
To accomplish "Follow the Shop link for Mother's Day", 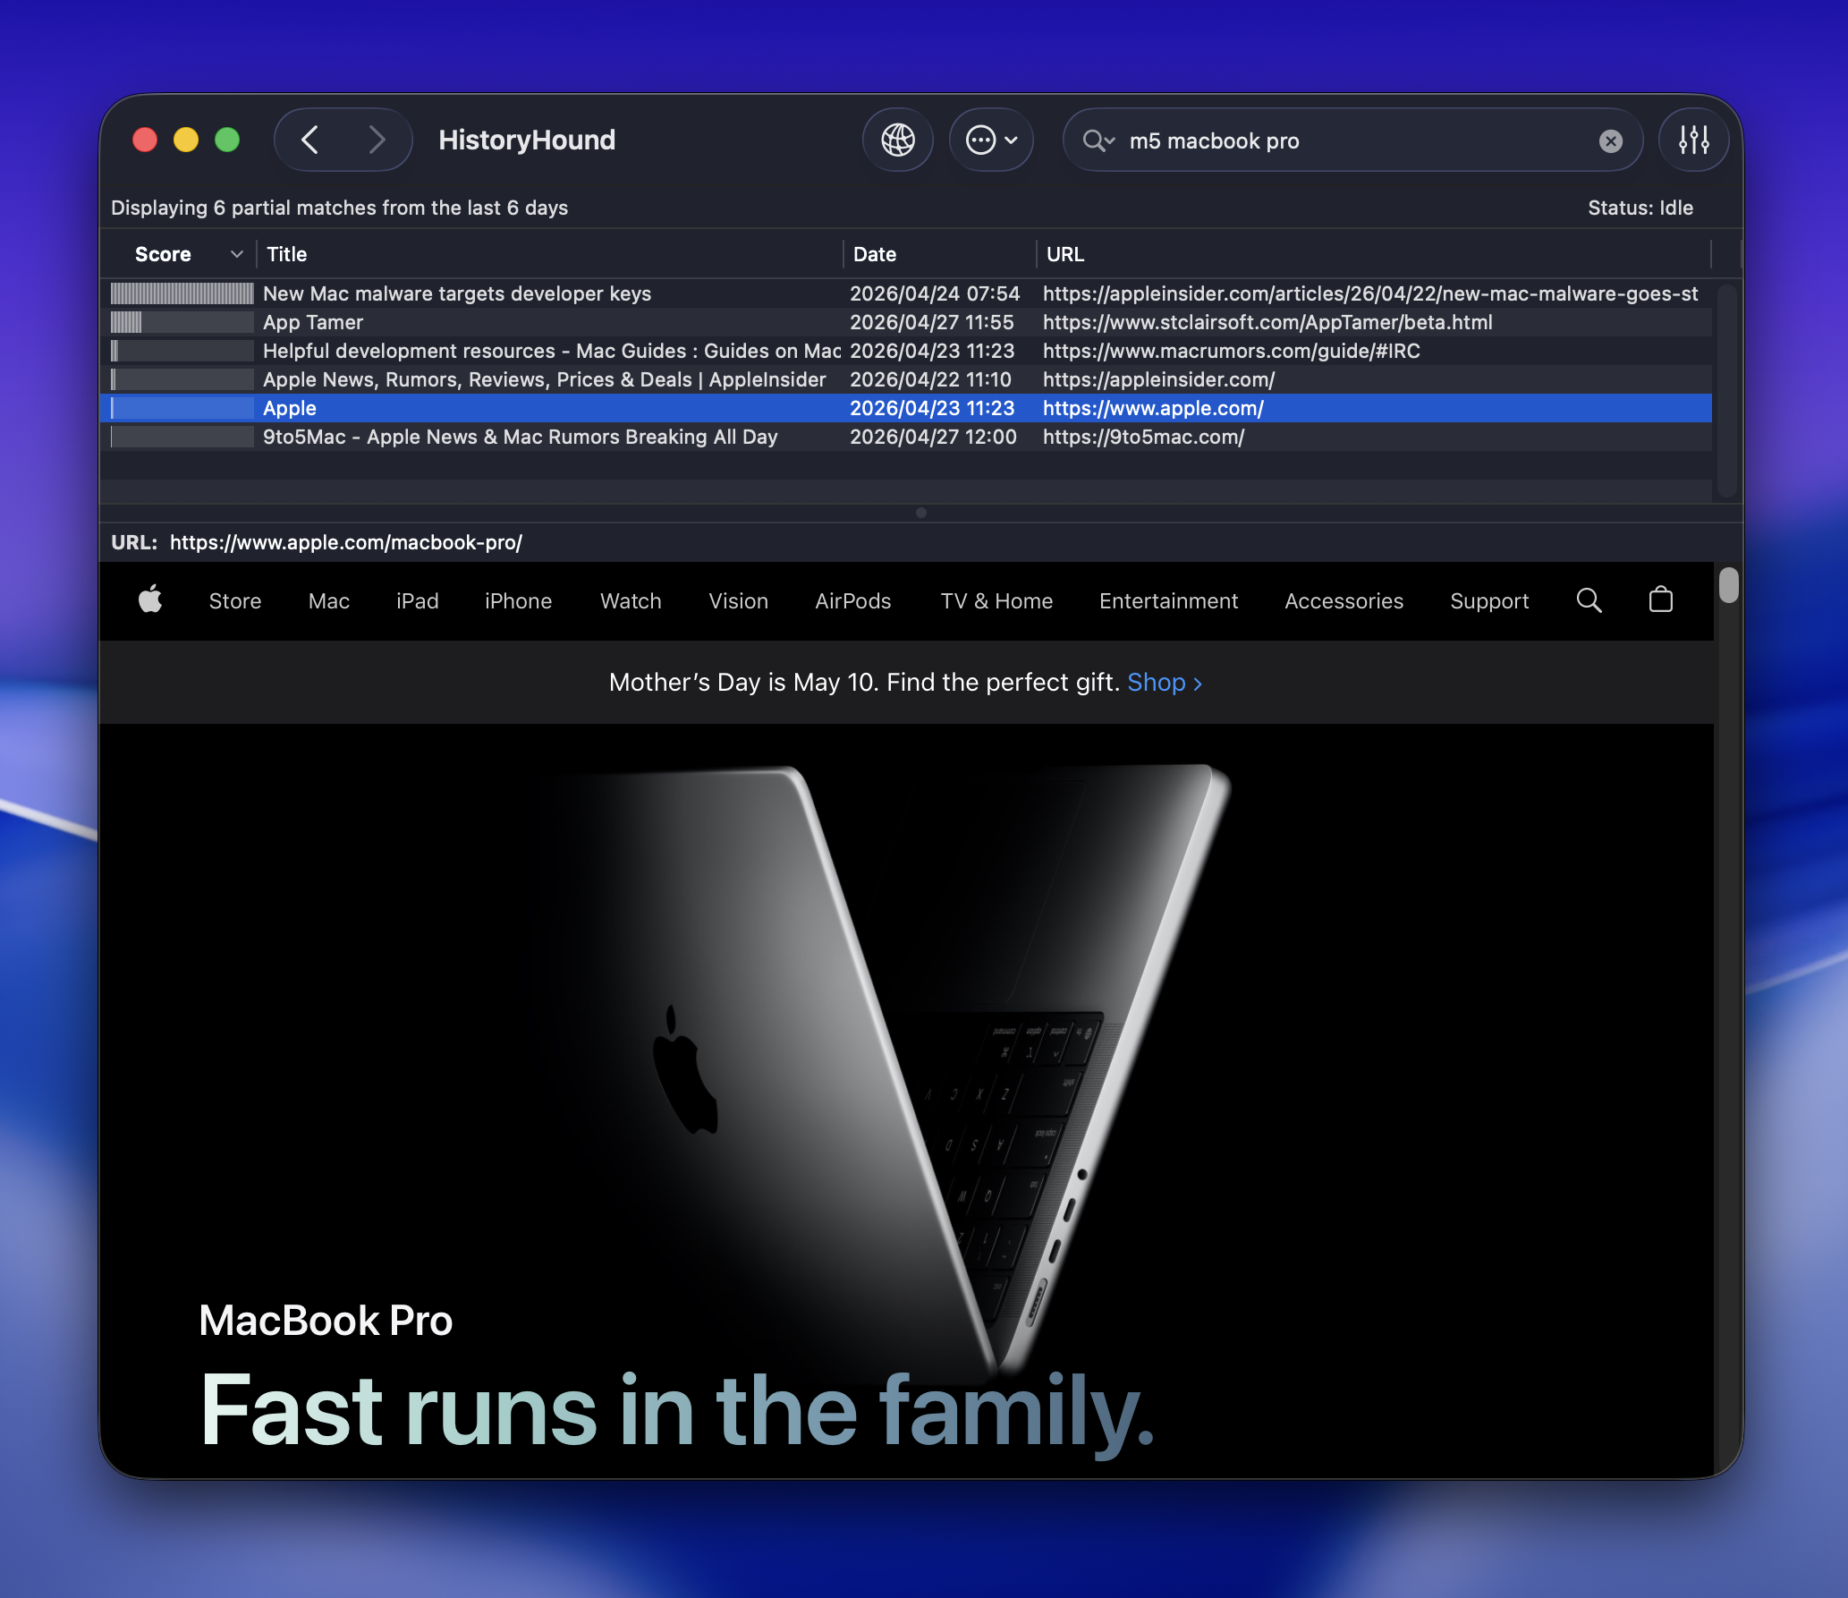I will pyautogui.click(x=1165, y=683).
